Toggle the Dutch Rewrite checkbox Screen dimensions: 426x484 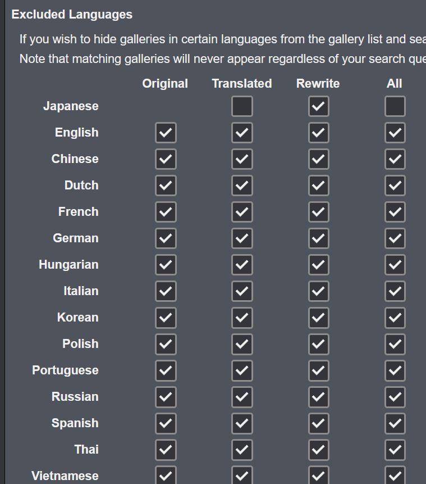(318, 186)
